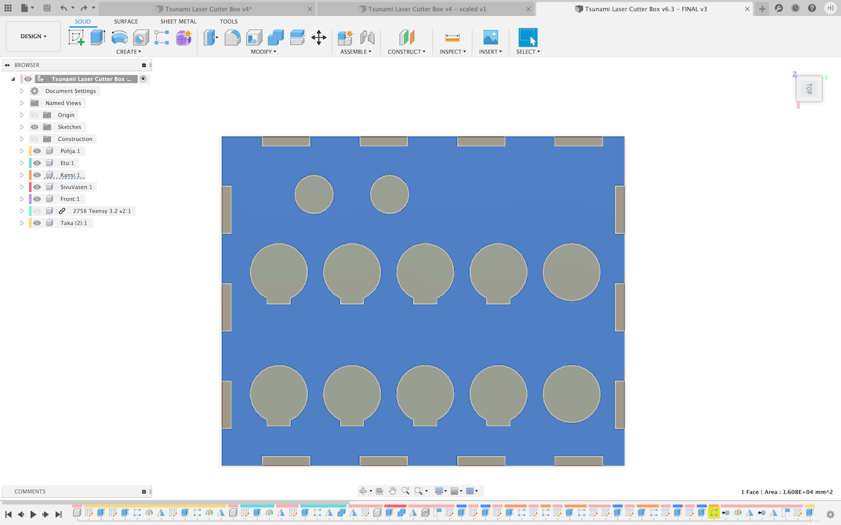The image size is (841, 525).
Task: Click the yellow highlighted timeline feature
Action: point(714,512)
